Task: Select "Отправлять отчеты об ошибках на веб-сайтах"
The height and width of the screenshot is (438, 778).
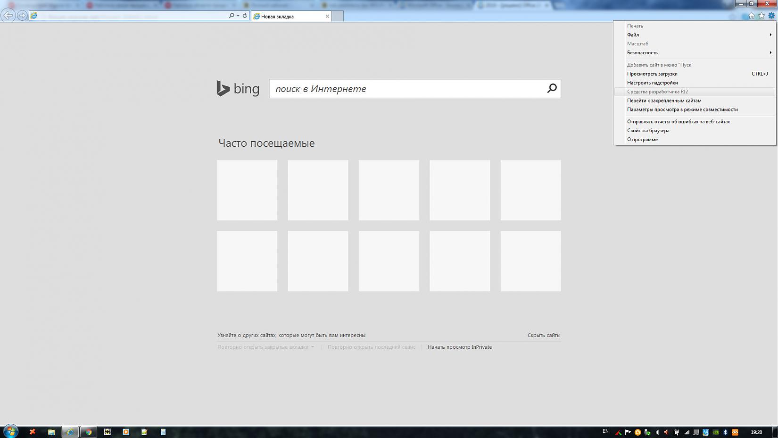Action: click(x=695, y=122)
